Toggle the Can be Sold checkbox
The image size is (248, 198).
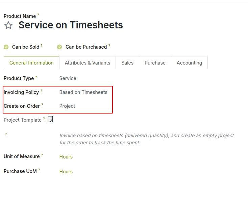[x=6, y=47]
